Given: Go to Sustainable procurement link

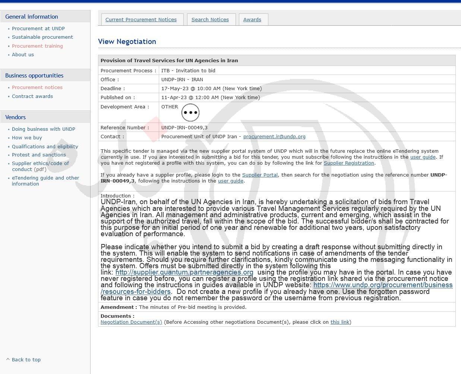Looking at the screenshot, I should tap(42, 37).
